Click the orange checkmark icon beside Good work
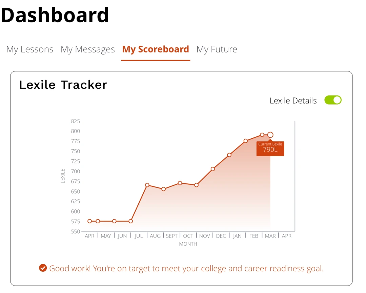 tap(43, 268)
